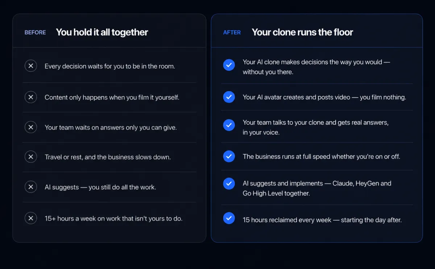Viewport: 435px width, 269px height.
Task: Click the X icon by 'Travel or rest'
Action: [31, 157]
